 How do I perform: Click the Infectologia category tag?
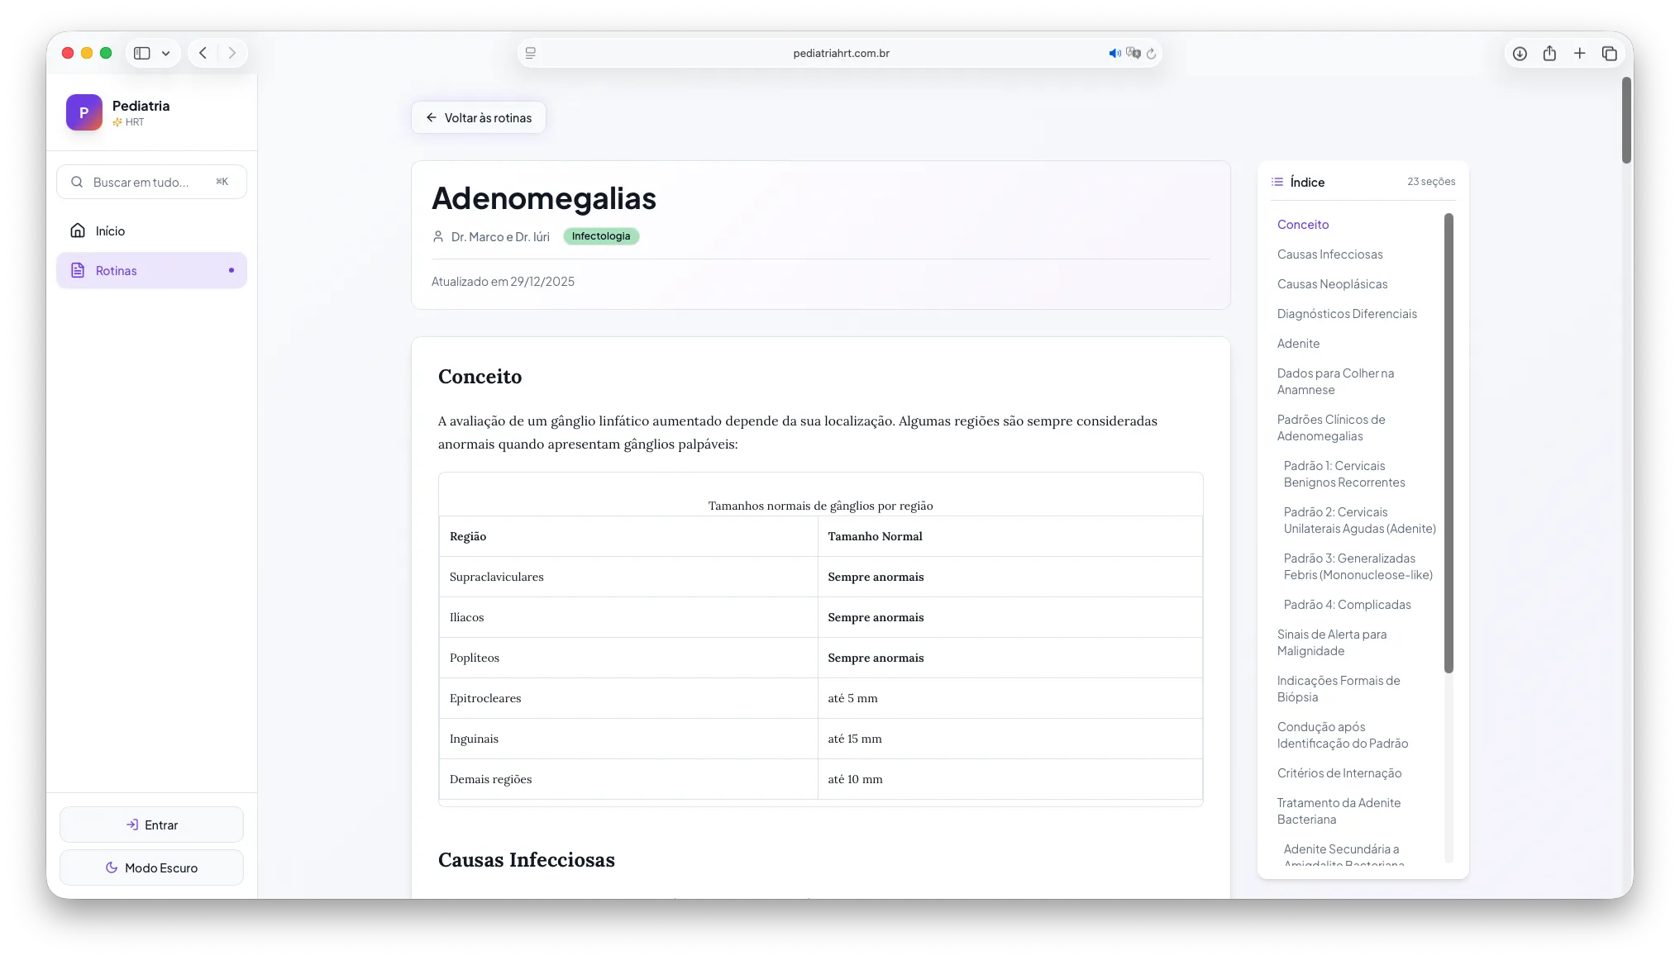point(601,236)
